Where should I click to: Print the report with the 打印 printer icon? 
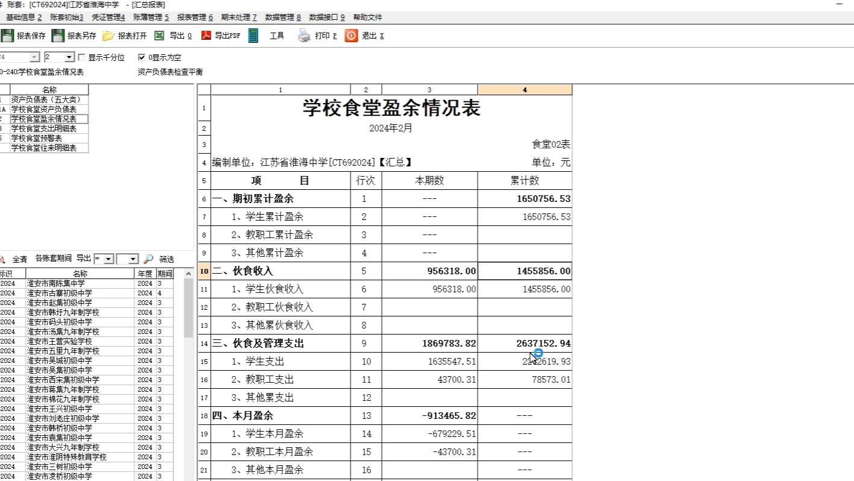point(305,36)
